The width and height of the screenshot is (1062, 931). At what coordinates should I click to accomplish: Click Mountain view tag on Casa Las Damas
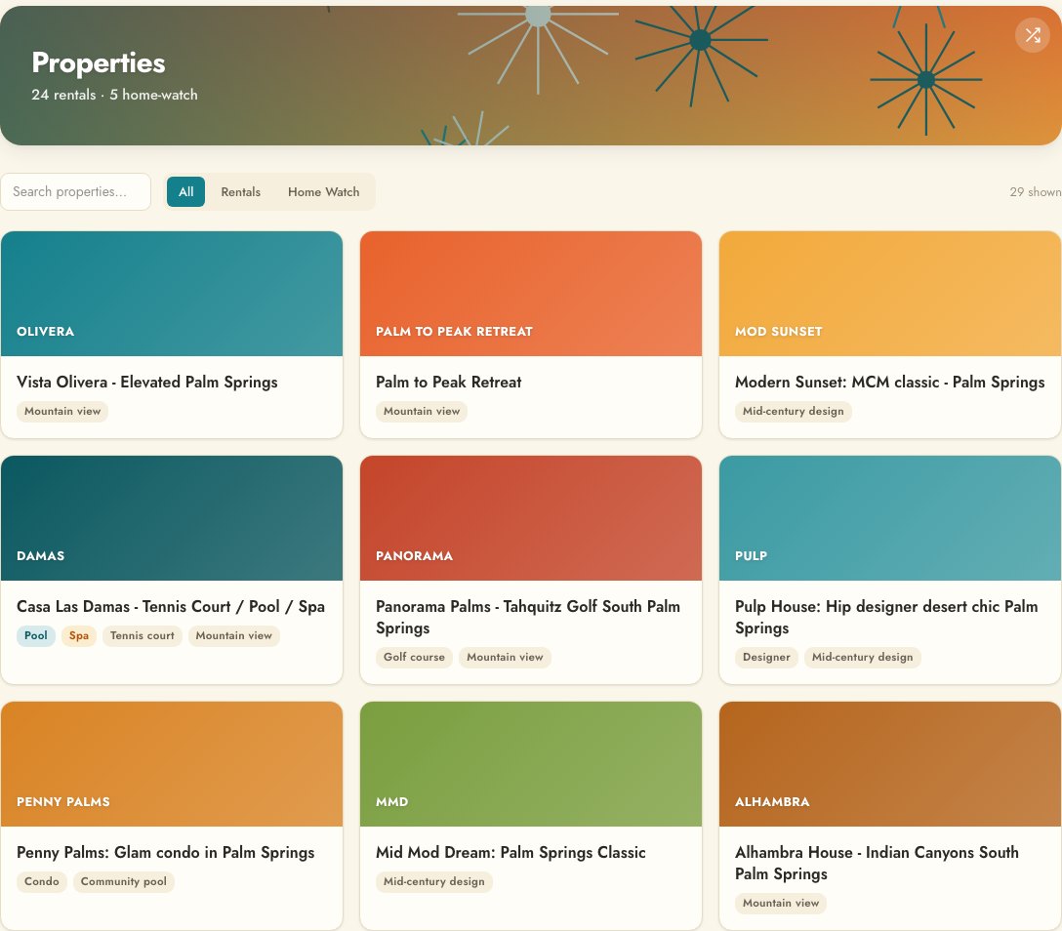click(x=233, y=635)
